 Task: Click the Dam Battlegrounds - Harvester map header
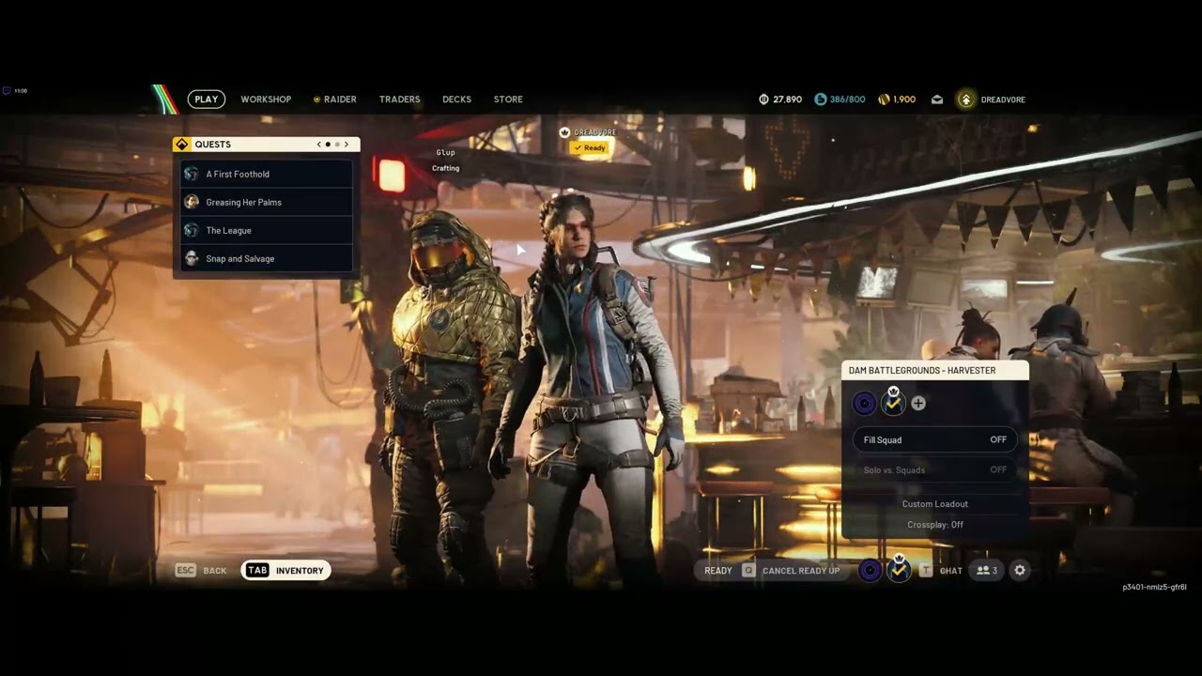click(x=935, y=370)
